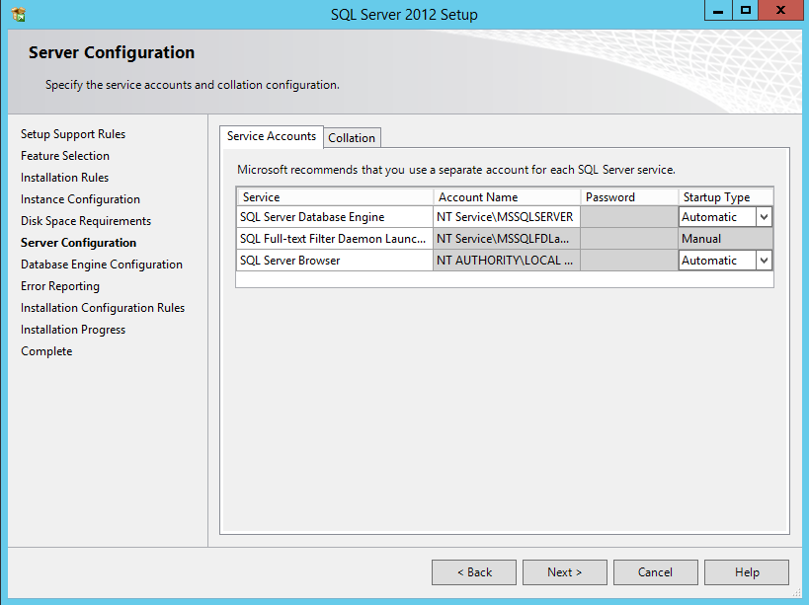Viewport: 809px width, 605px height.
Task: Click the Service column header
Action: click(x=335, y=196)
